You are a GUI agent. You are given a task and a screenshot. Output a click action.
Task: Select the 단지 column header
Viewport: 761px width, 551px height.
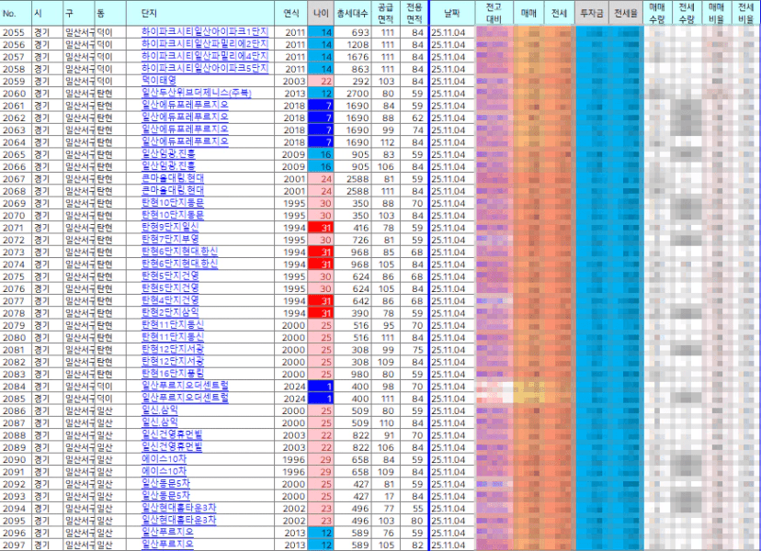coord(200,13)
